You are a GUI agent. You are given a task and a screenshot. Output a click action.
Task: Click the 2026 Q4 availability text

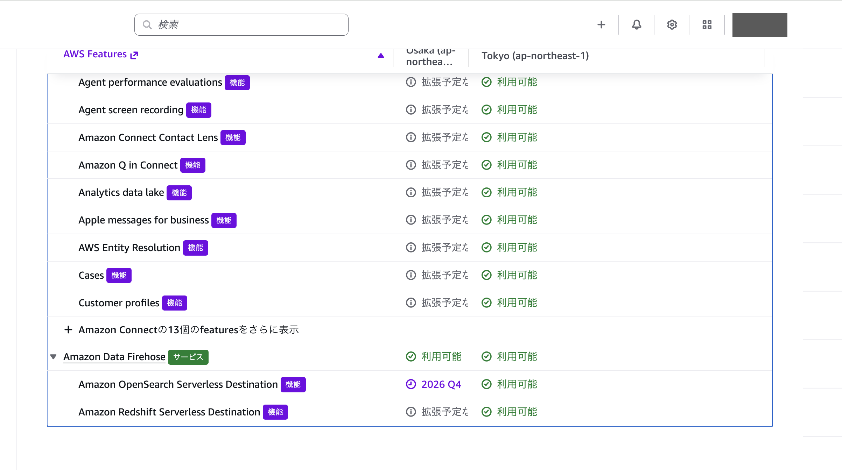[441, 384]
